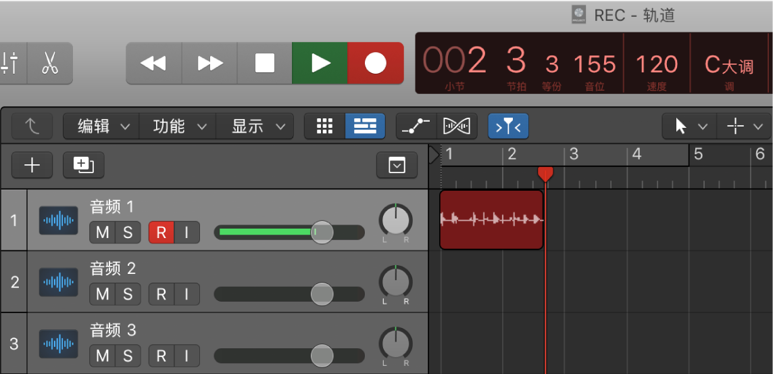773x374 pixels.
Task: Open the crosshair secondary tool menu
Action: click(x=744, y=126)
